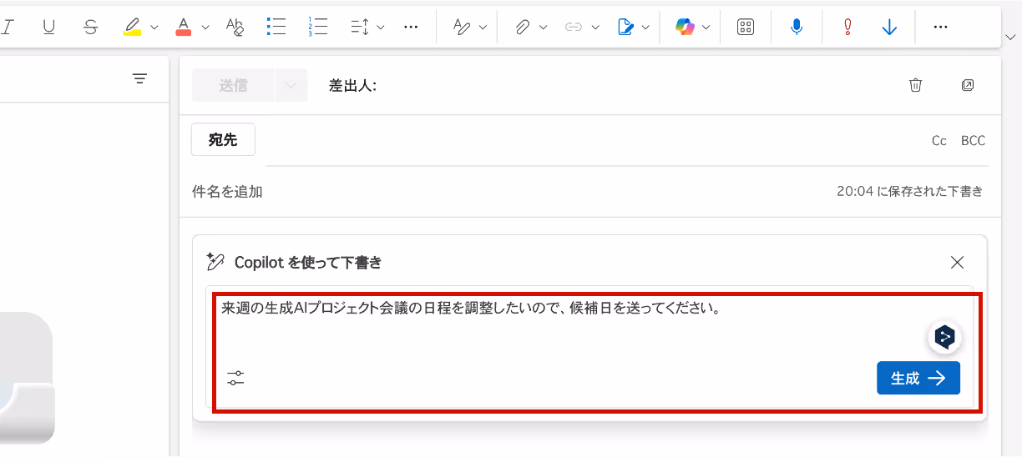Viewport: 1022px width, 457px height.
Task: Expand the styles dropdown arrow
Action: [x=483, y=27]
